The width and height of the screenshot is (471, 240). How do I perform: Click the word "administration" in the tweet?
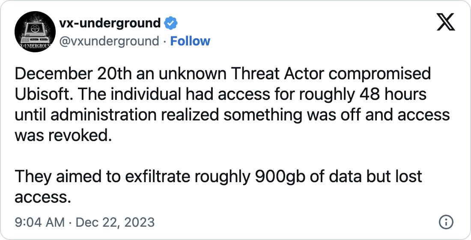coord(107,115)
